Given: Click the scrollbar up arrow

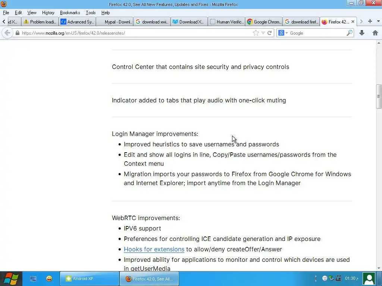Looking at the screenshot, I should coord(379,43).
